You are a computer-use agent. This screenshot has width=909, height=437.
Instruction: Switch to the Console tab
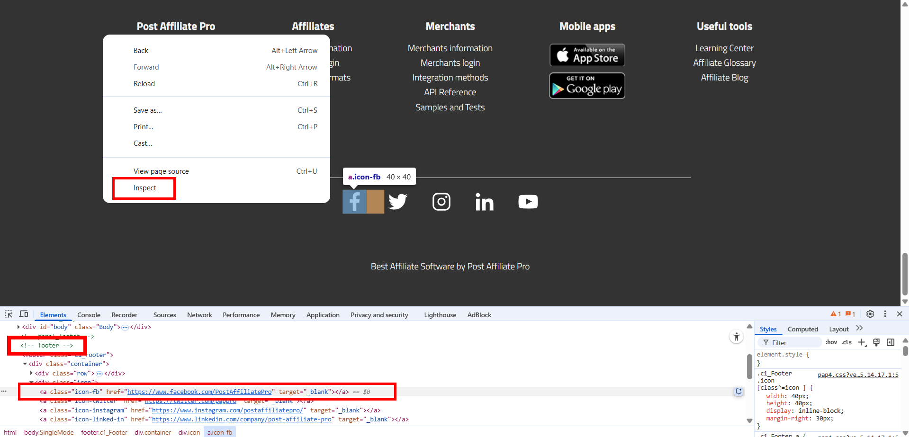click(89, 315)
